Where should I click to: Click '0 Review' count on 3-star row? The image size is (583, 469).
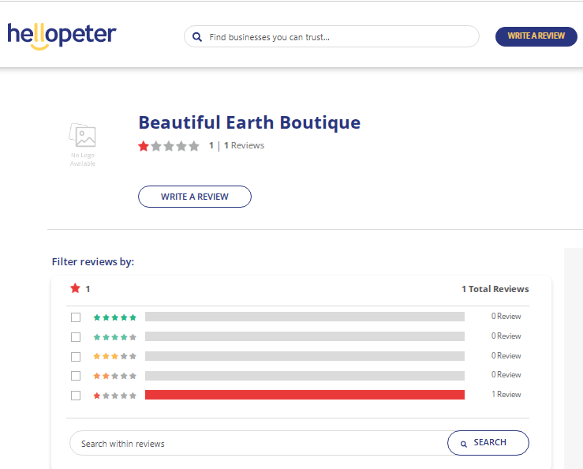[506, 356]
